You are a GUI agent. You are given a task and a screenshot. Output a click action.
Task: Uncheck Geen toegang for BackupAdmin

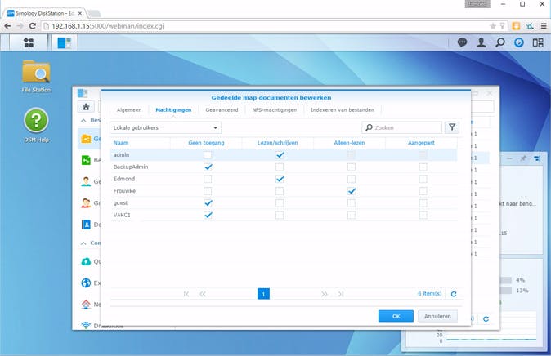point(208,167)
